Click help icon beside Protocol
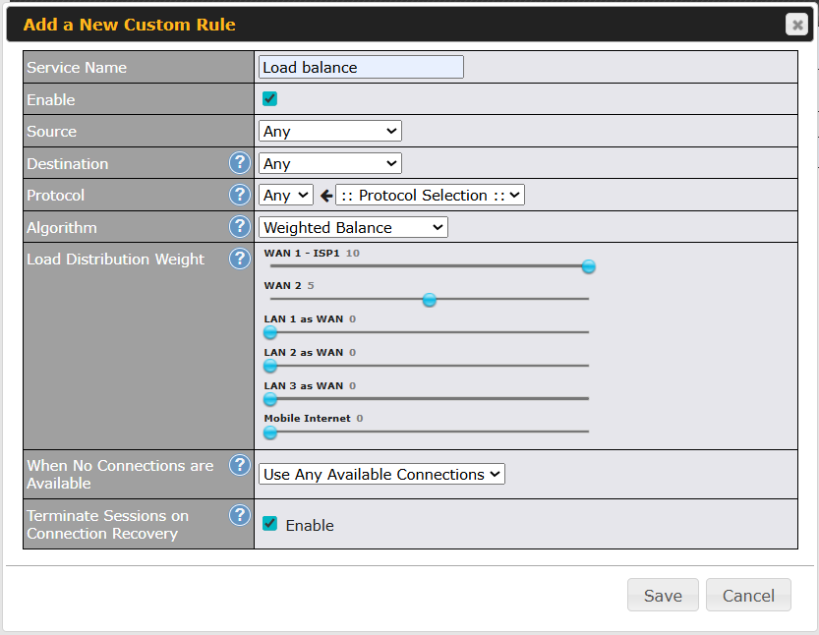The width and height of the screenshot is (819, 635). 239,195
